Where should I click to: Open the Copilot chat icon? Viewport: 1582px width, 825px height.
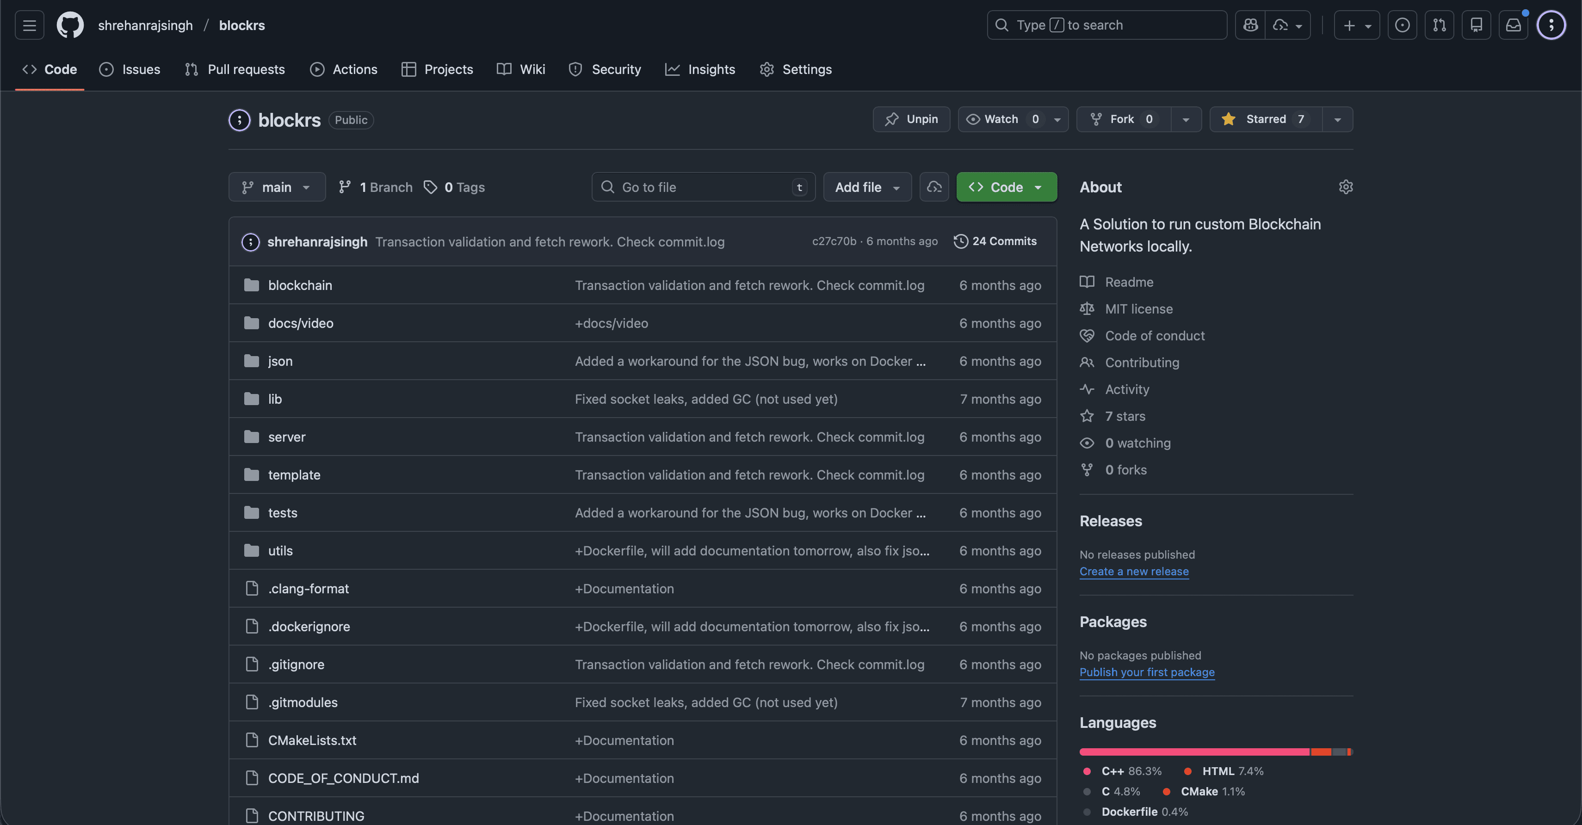[1250, 25]
